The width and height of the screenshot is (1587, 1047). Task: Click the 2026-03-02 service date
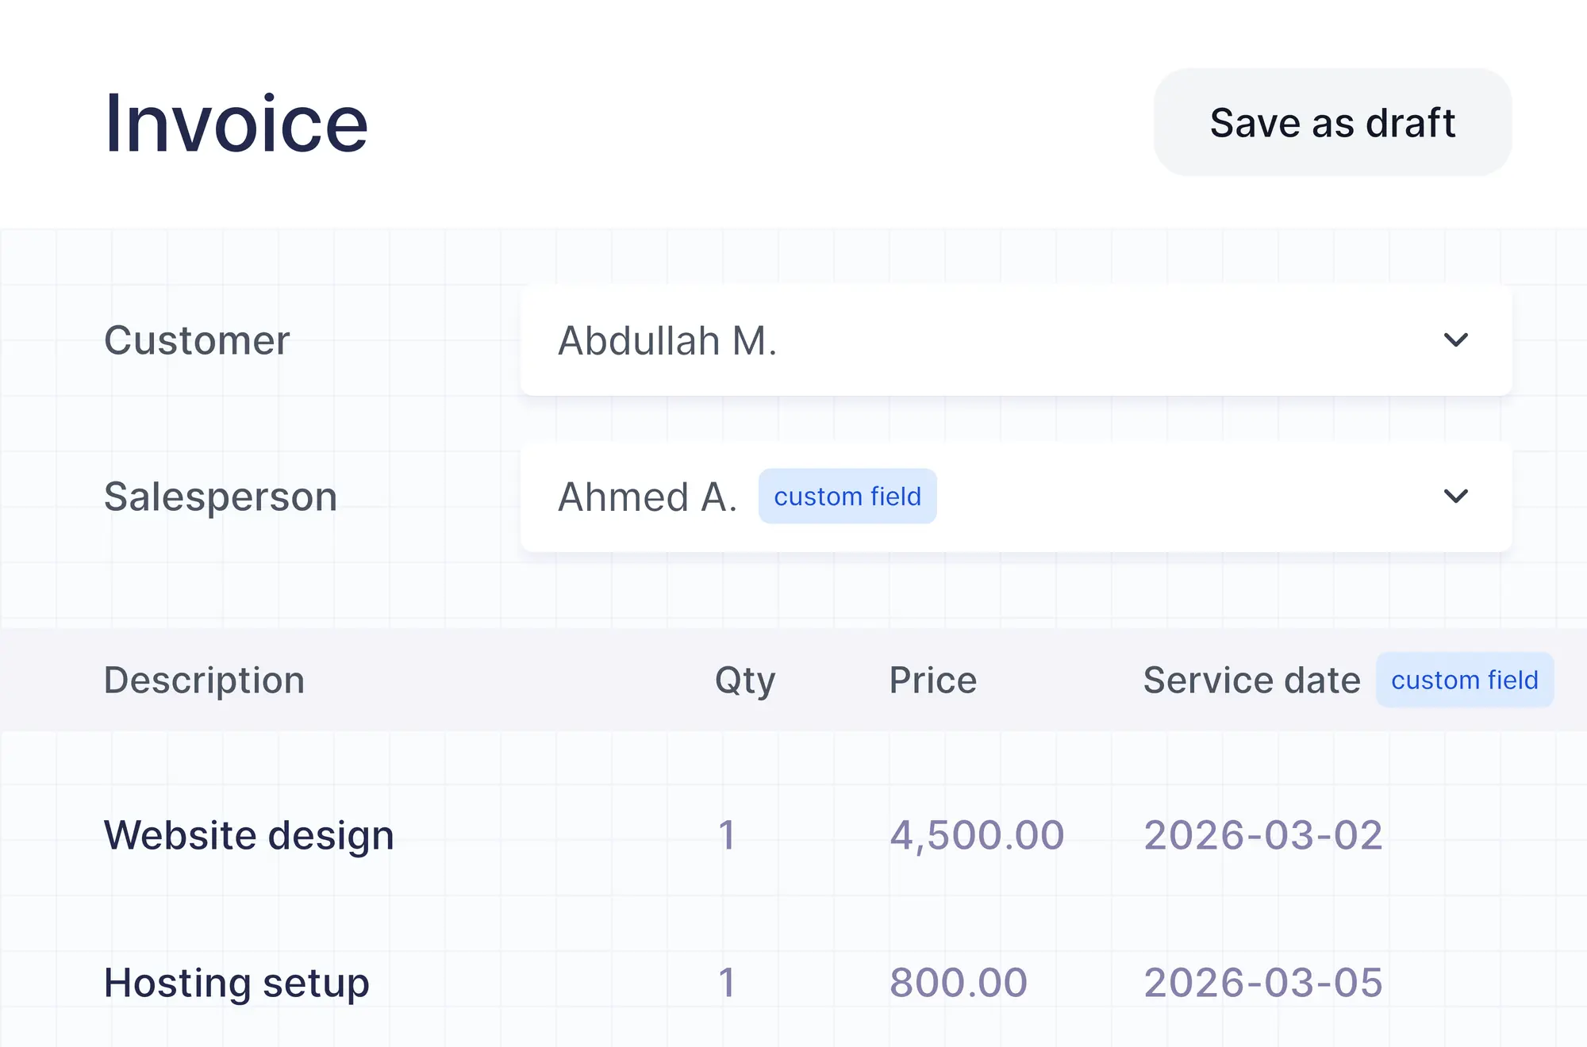pos(1263,835)
